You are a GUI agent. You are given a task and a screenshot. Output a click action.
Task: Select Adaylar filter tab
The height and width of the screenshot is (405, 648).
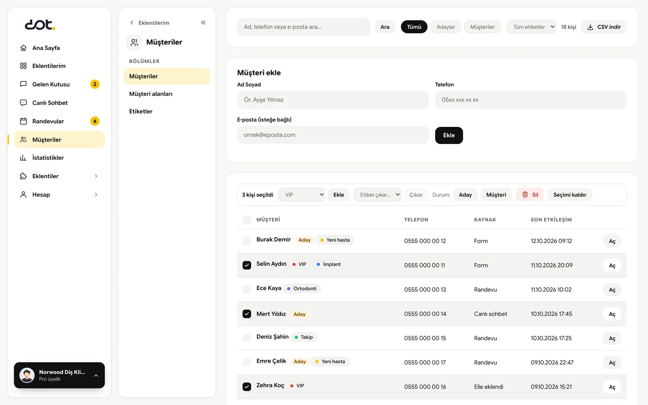click(445, 27)
